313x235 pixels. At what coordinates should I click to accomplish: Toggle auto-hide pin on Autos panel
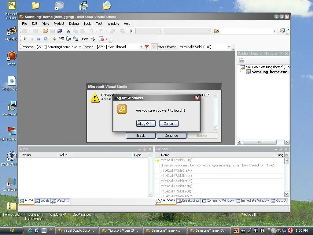[x=145, y=149]
